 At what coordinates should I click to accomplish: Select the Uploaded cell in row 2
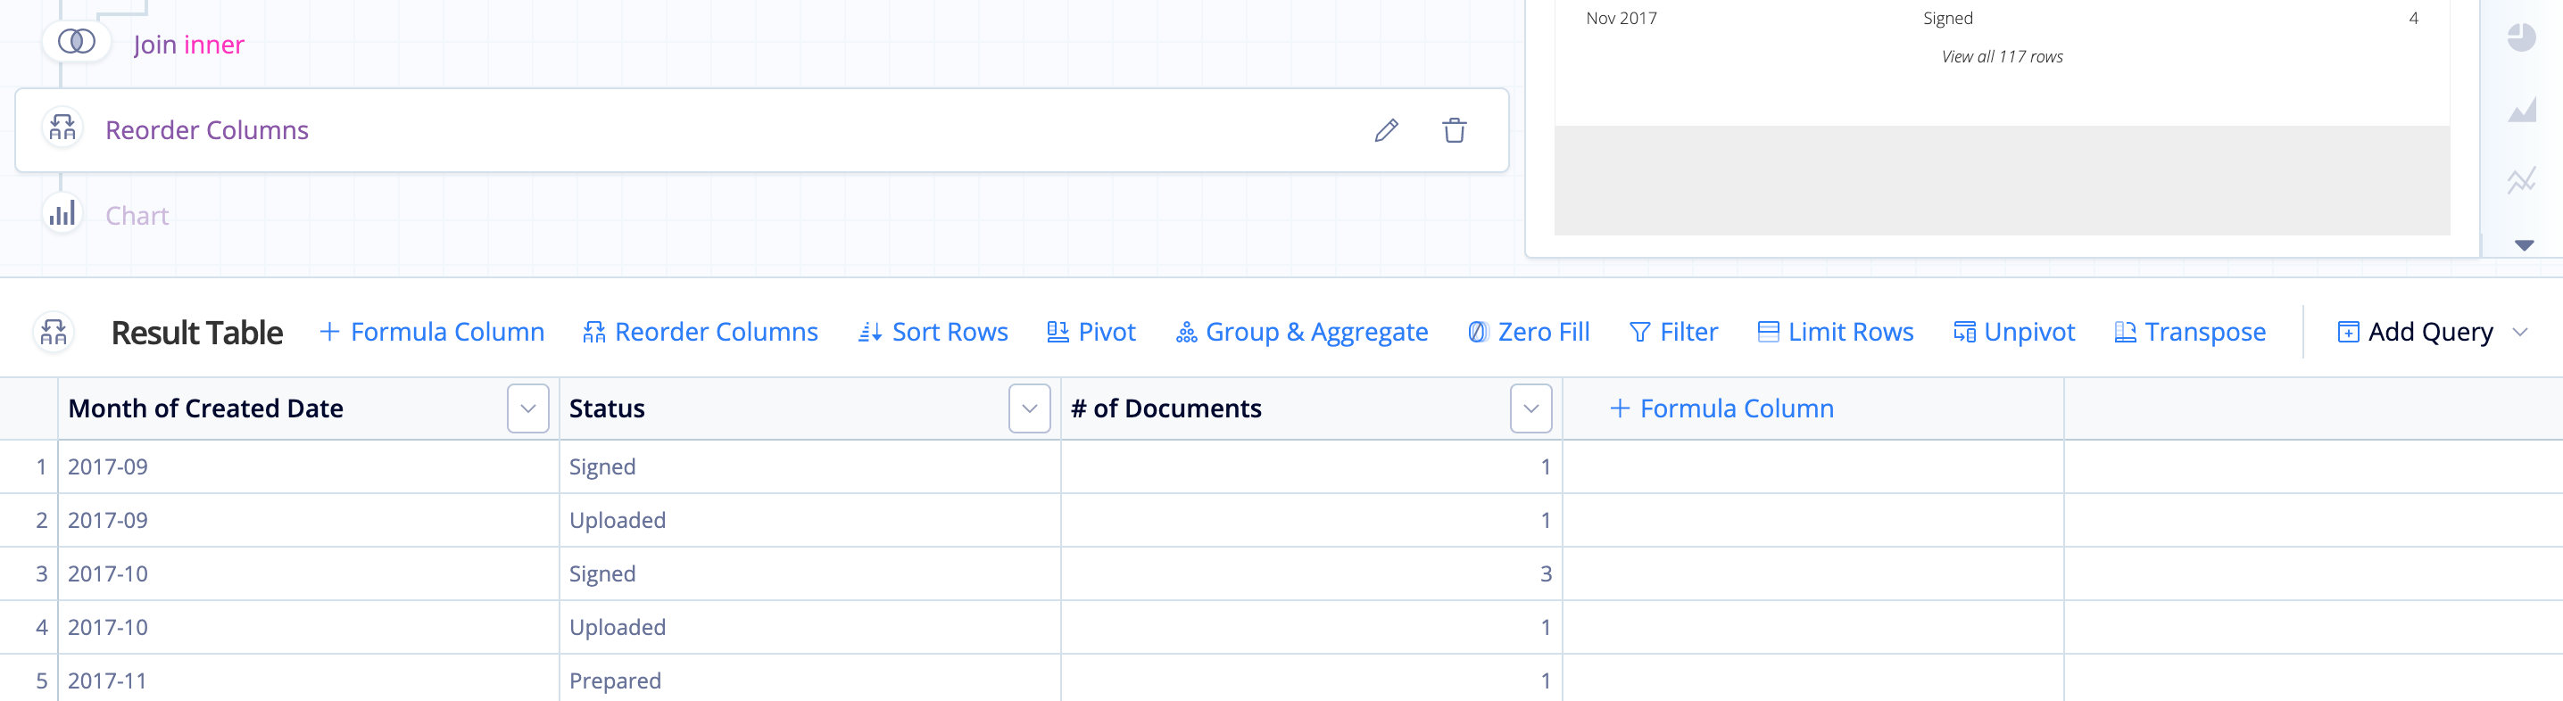pos(810,520)
